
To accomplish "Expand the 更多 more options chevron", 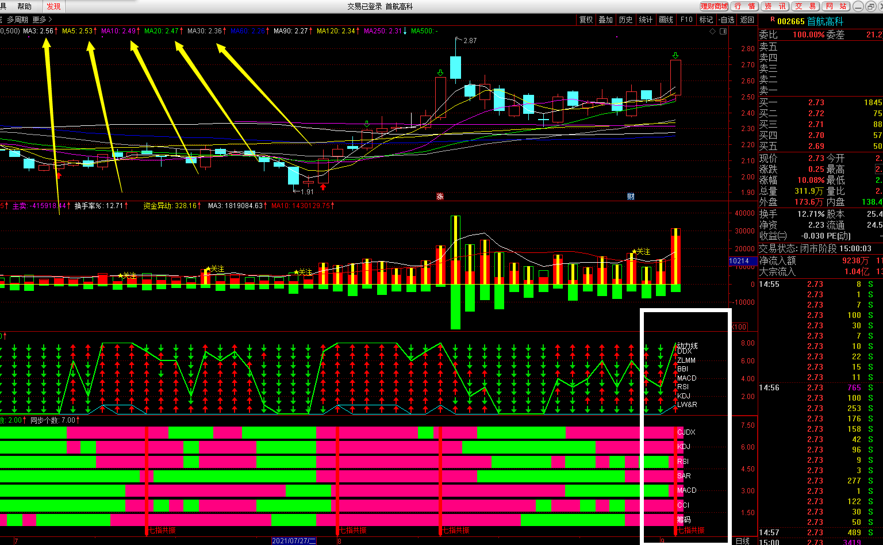I will (x=42, y=20).
